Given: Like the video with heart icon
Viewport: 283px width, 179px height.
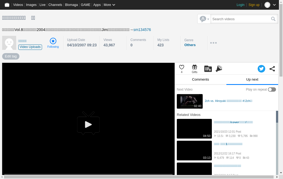Looking at the screenshot, I should (x=182, y=67).
